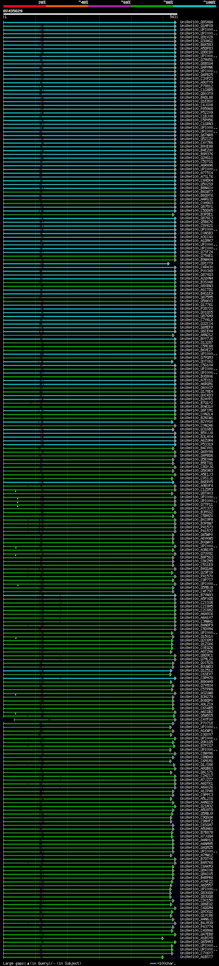Click hit label UniRef100_O60037
The image size is (219, 966).
[196, 388]
